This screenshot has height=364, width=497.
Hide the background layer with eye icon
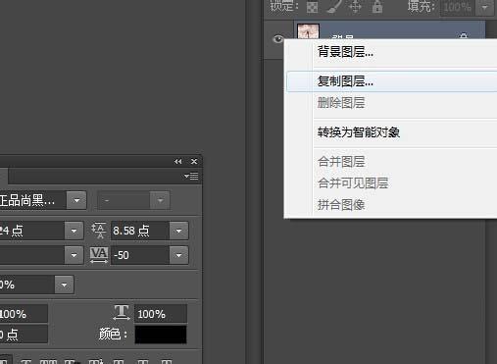coord(277,39)
